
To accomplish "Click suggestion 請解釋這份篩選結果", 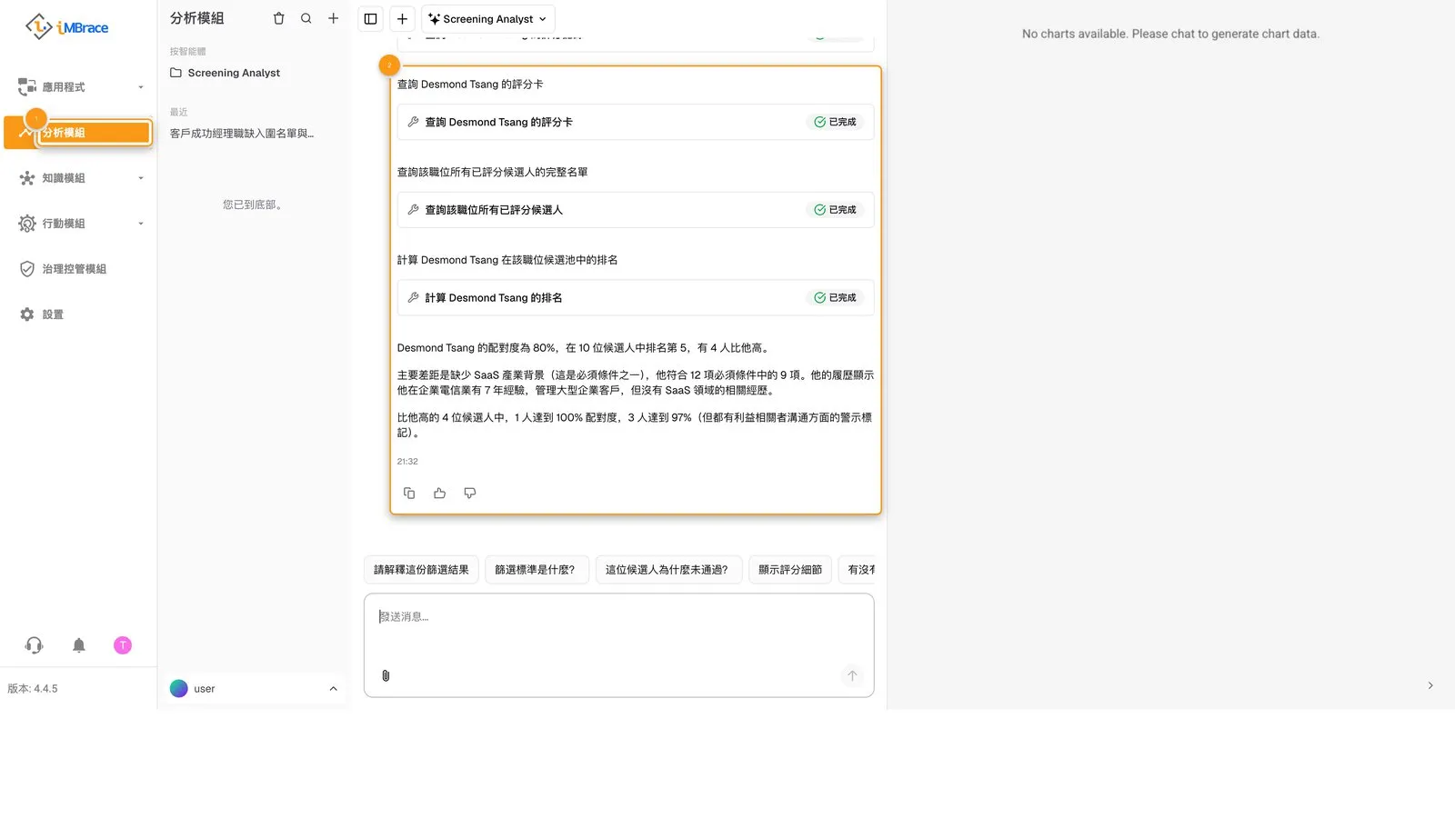I will coord(421,570).
